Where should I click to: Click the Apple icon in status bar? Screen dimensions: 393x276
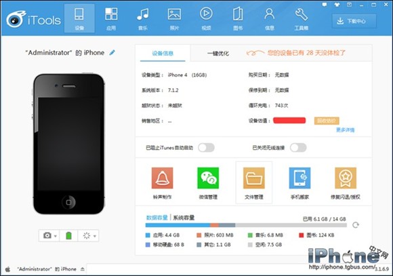(7, 269)
